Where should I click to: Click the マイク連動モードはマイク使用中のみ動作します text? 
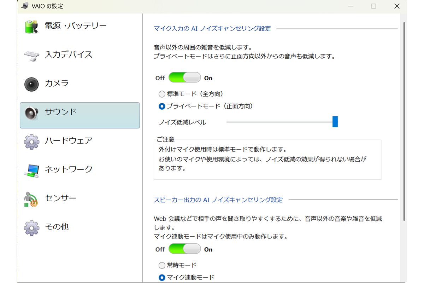(x=221, y=237)
